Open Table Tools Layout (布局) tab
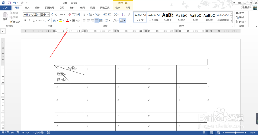 (128, 8)
